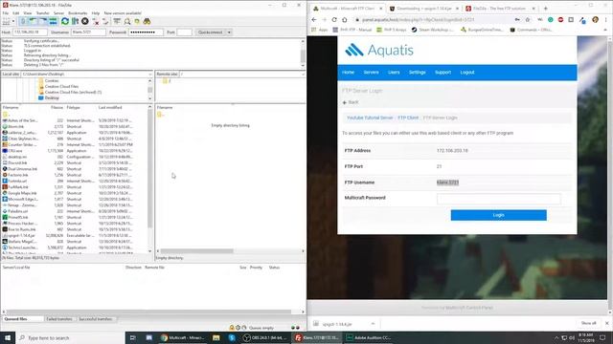Click Servers in the Aquatis navigation bar
Screen dimensions: 613x344
371,73
